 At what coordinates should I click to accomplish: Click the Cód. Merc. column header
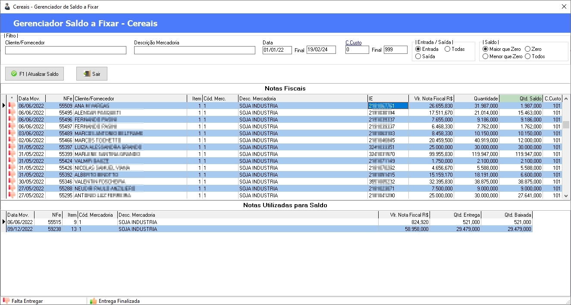coord(220,99)
